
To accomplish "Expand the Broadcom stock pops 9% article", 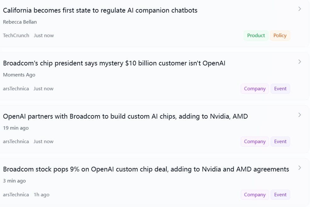I will click(x=299, y=168).
